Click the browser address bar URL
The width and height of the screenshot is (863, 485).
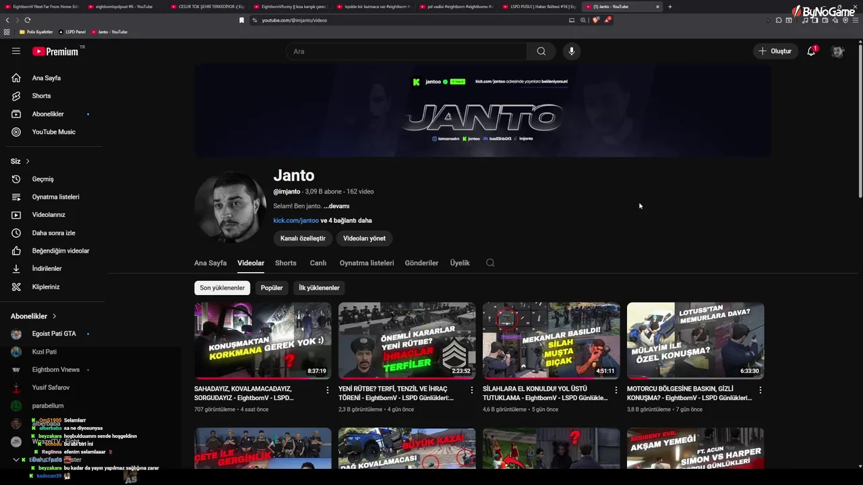pyautogui.click(x=293, y=20)
